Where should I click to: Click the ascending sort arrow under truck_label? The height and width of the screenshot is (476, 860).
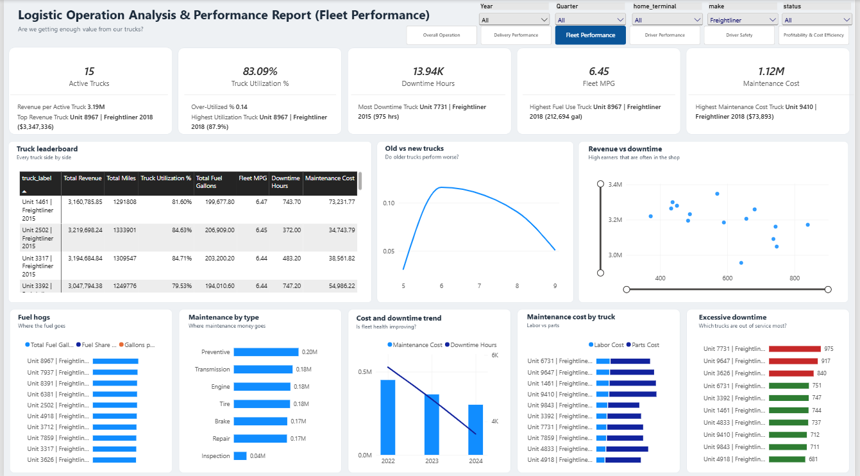pyautogui.click(x=25, y=192)
